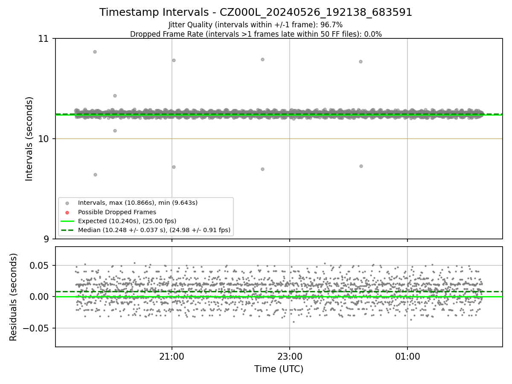Click the plot title 'Timestamp Intervals - CZ000L_20240526_192138_683591'
The width and height of the screenshot is (512, 384).
[x=256, y=12]
